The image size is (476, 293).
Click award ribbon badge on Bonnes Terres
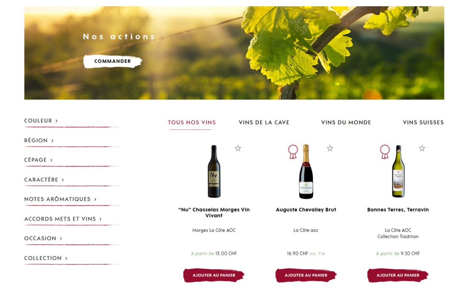[x=385, y=152]
